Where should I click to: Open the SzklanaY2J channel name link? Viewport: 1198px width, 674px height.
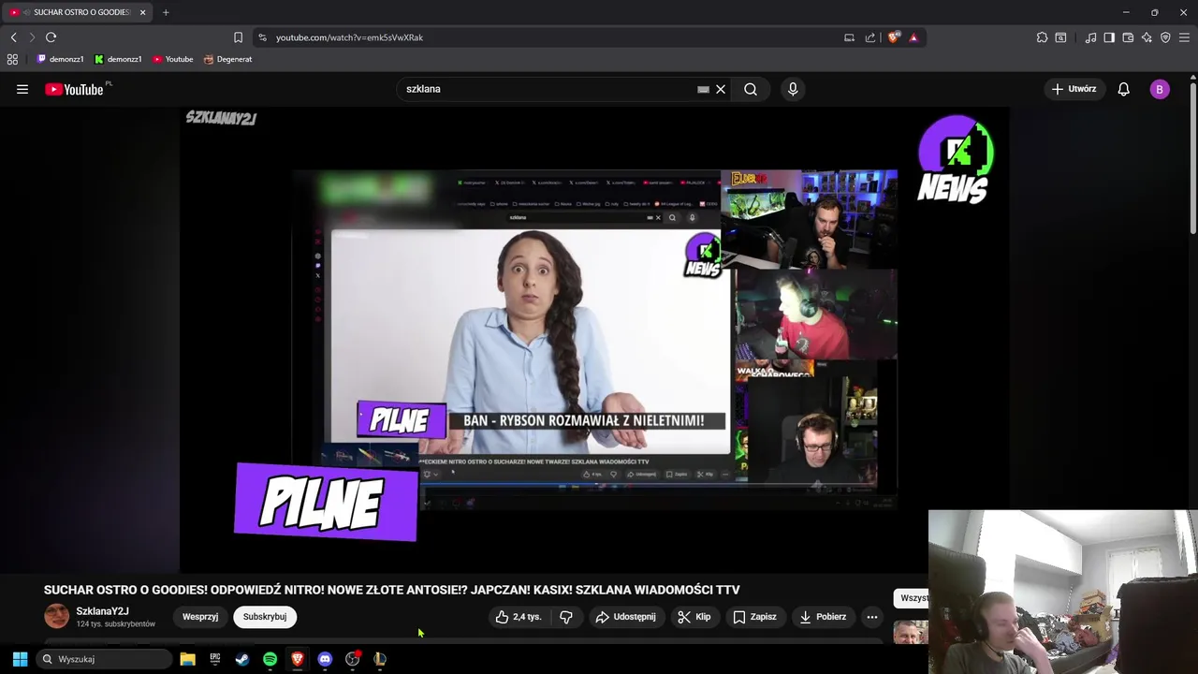pyautogui.click(x=102, y=611)
